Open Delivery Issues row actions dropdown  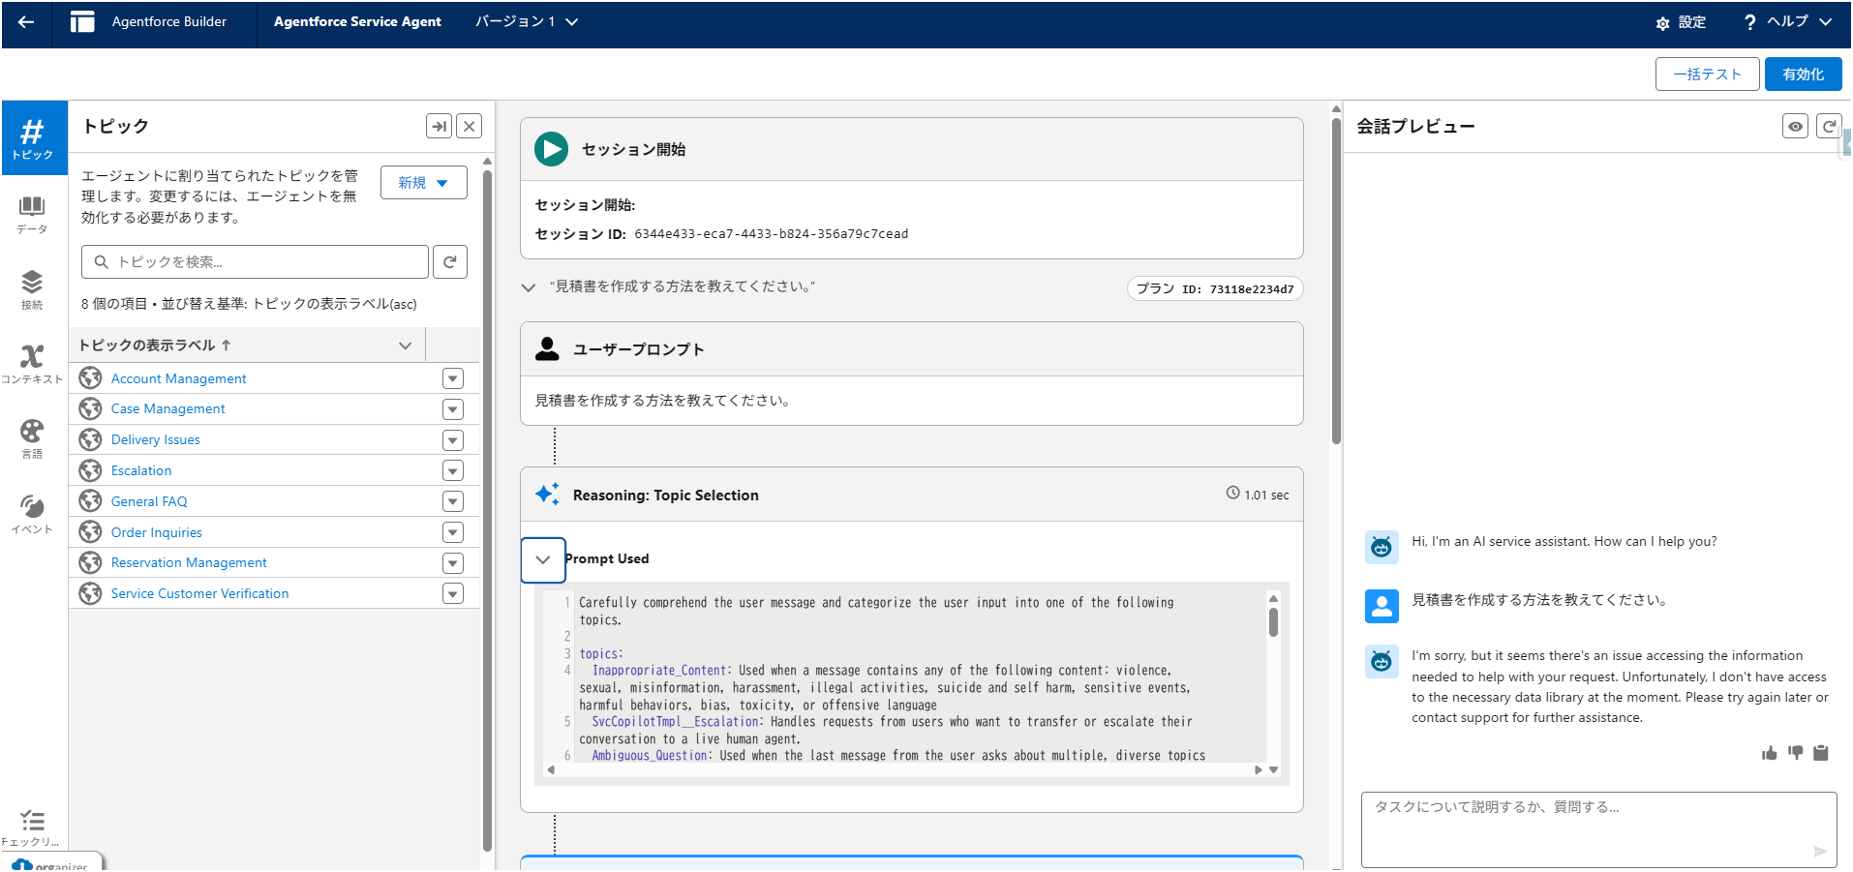[x=453, y=440]
